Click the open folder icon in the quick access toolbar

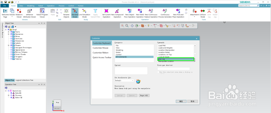9,2
